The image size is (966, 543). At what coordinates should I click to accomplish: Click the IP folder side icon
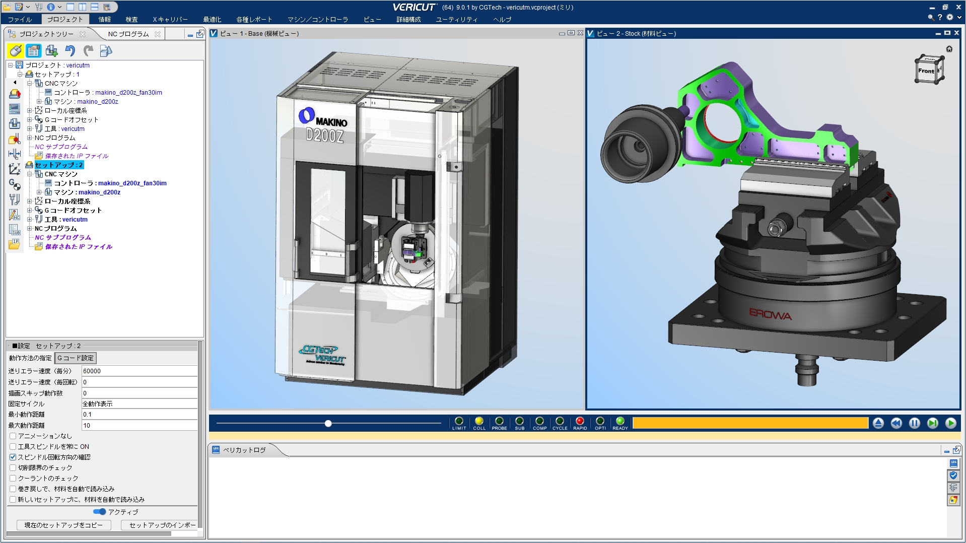coord(15,244)
